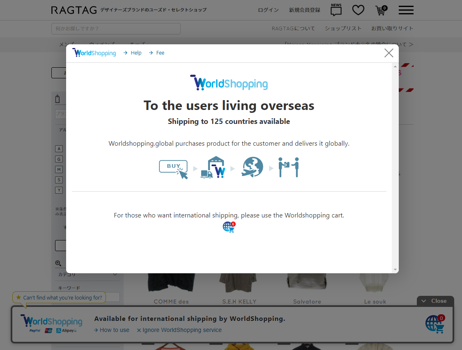Close the WorldShopping modal dialog
This screenshot has height=350, width=462.
click(388, 53)
